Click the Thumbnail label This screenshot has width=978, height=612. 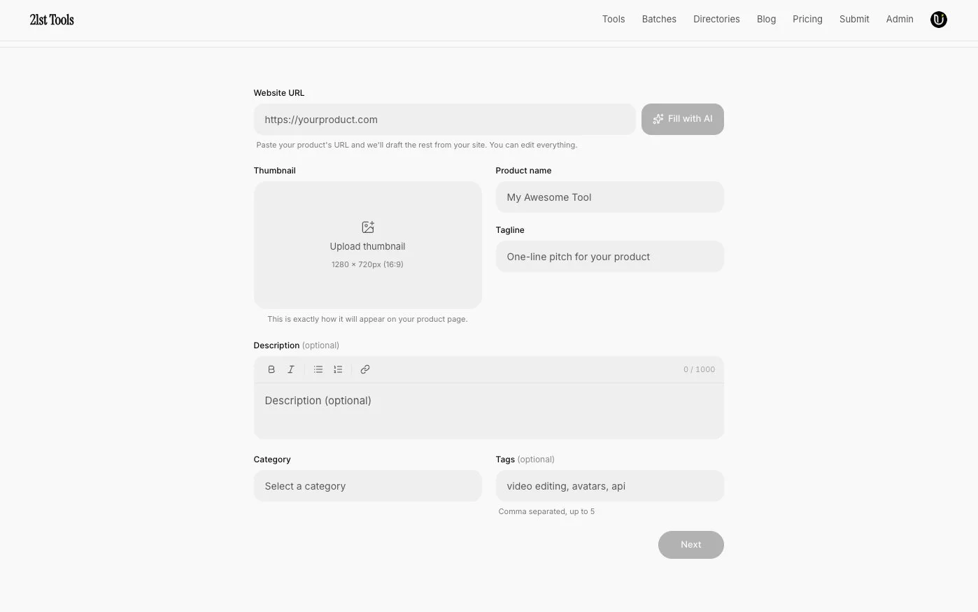[275, 171]
